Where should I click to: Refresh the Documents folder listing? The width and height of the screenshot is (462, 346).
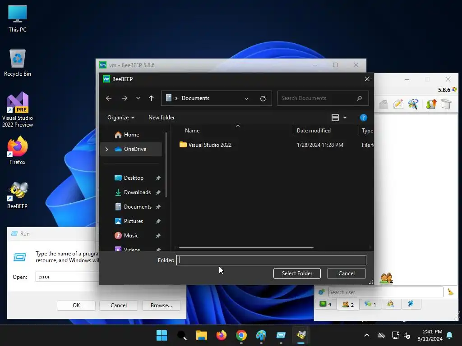[x=263, y=98]
